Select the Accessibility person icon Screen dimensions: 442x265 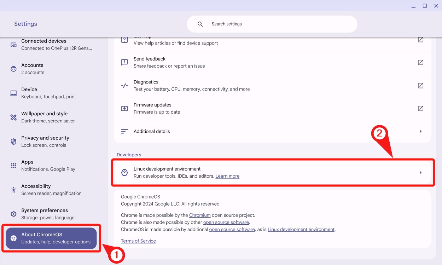coord(13,190)
